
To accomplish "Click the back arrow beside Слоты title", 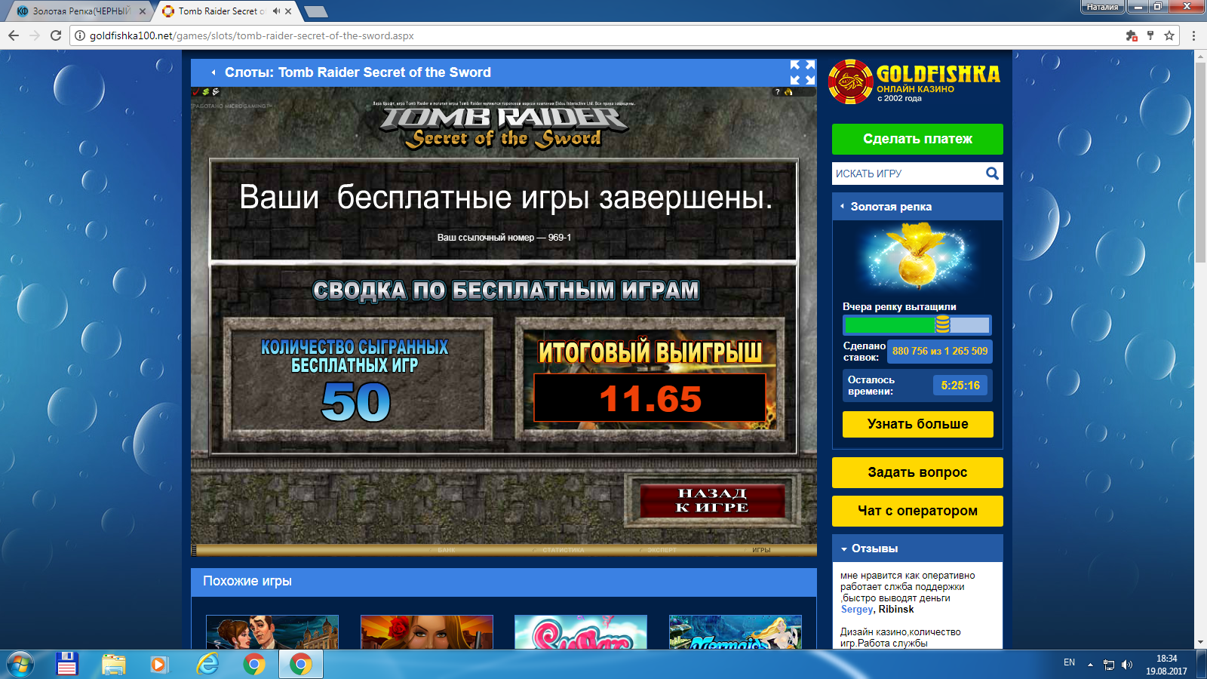I will [x=213, y=72].
